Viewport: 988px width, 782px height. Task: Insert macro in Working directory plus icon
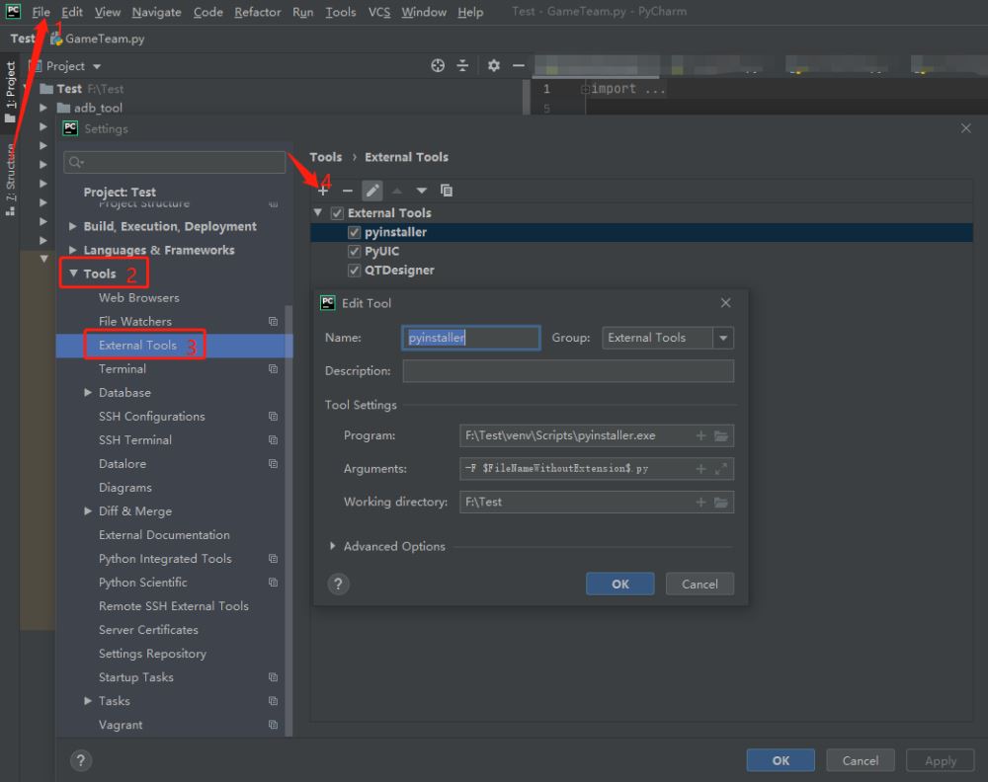point(700,503)
